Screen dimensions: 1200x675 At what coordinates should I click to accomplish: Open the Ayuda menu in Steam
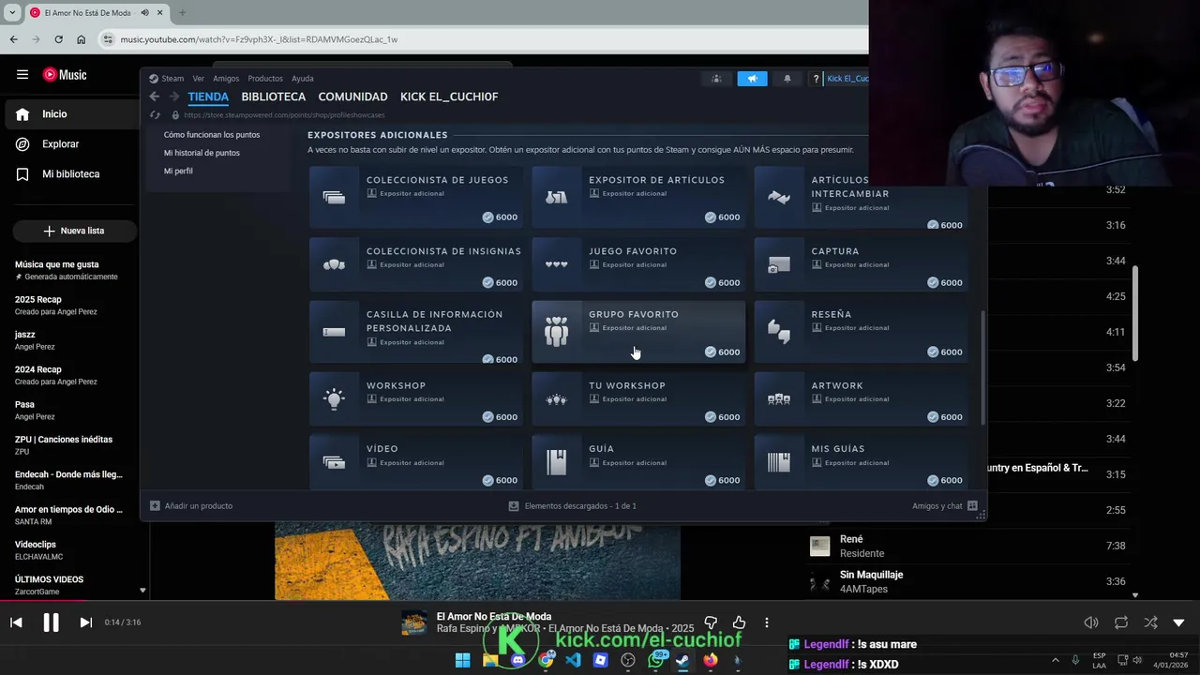[302, 79]
